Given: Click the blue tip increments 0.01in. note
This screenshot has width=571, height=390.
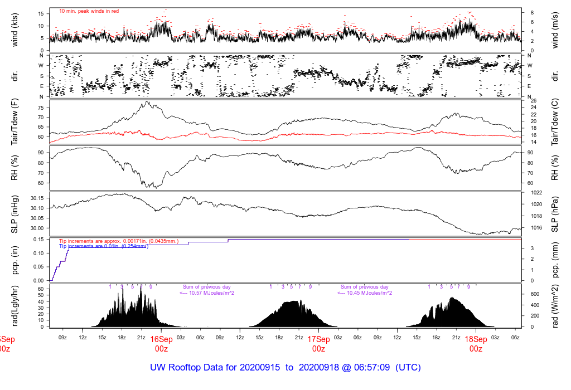Looking at the screenshot, I should coord(104,246).
